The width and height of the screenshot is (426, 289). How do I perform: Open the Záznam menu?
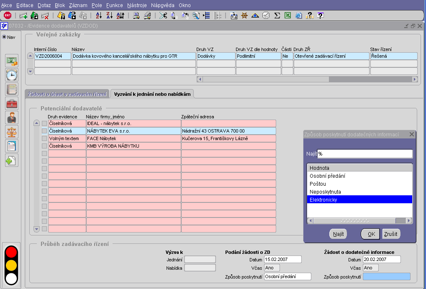coord(78,5)
